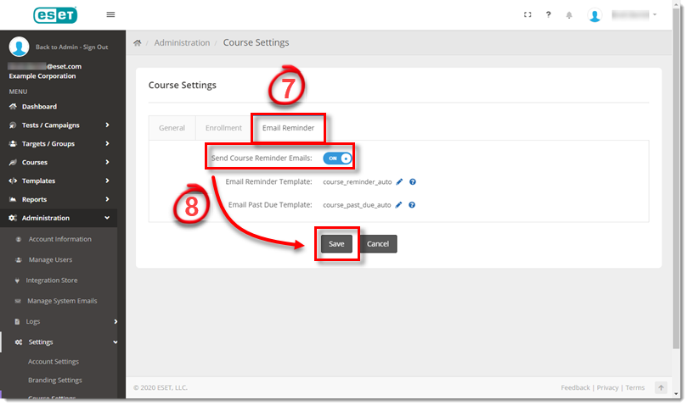Edit the course_reminder_auto template pencil
Viewport: 688px width, 406px height.
pos(399,181)
